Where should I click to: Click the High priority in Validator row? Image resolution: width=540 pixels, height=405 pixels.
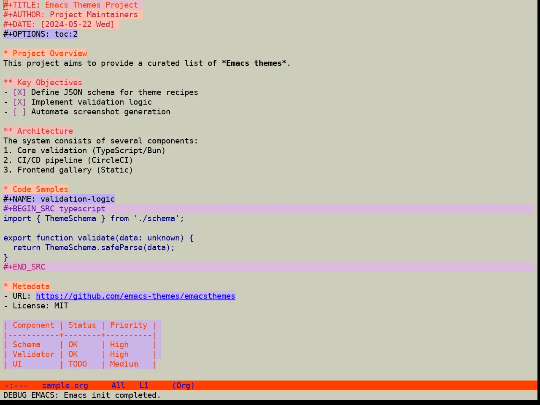119,354
